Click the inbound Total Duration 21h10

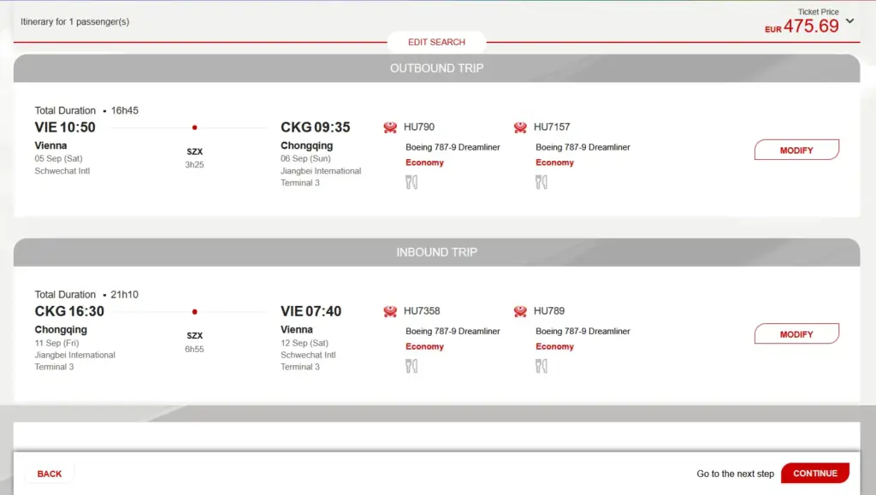point(86,295)
